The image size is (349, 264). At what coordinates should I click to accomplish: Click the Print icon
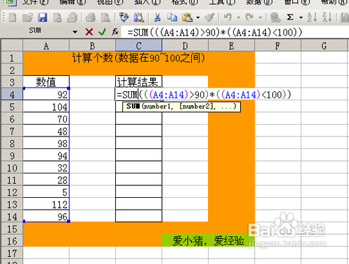click(x=91, y=17)
